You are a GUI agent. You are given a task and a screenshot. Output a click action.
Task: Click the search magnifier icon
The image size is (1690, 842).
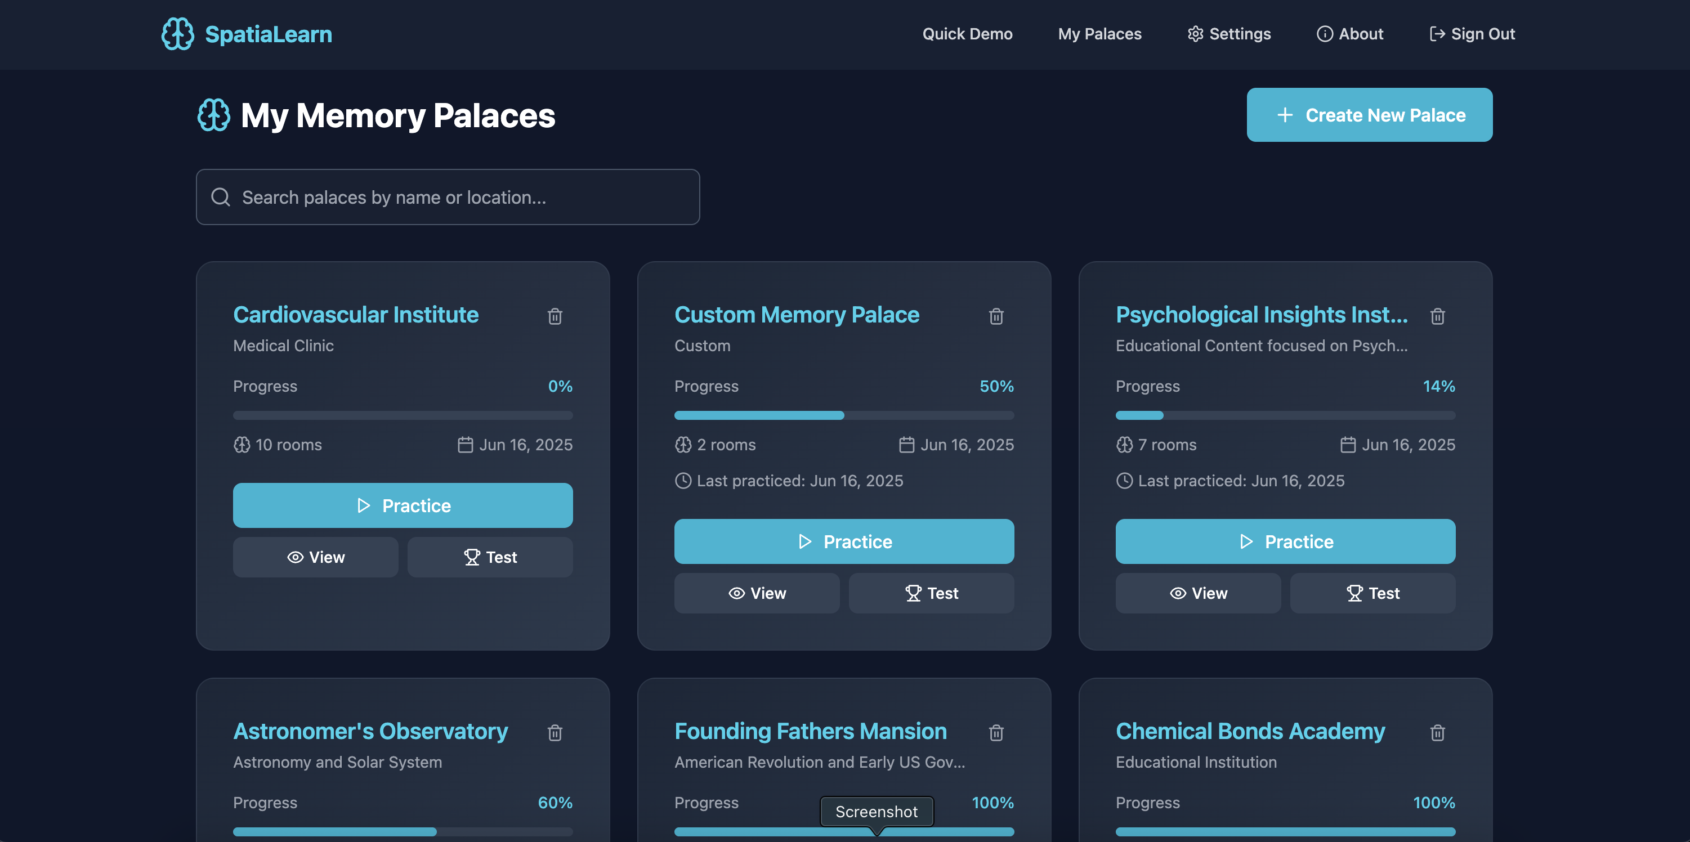point(221,198)
